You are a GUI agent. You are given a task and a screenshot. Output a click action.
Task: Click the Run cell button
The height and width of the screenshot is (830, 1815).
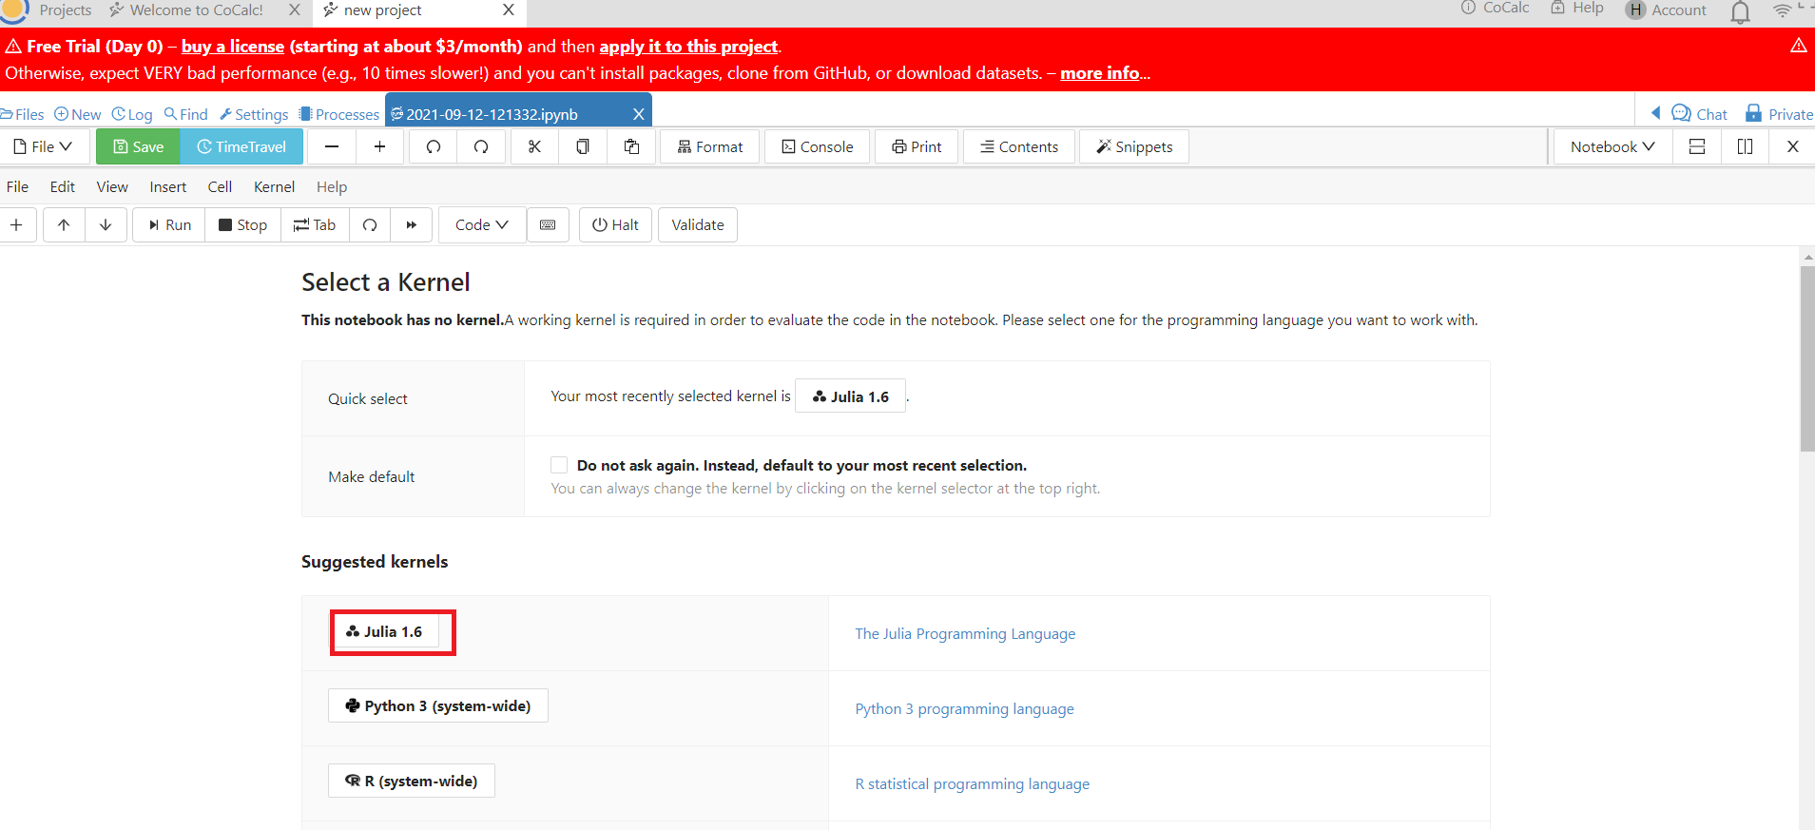click(169, 224)
